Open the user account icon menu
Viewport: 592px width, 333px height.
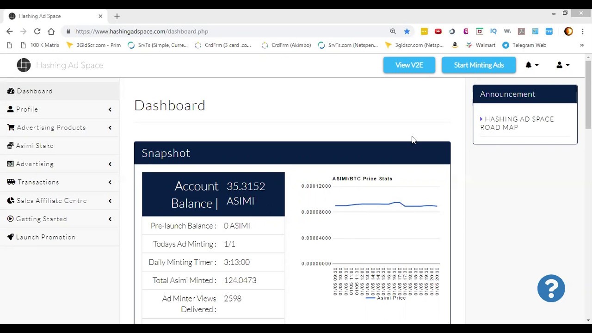pyautogui.click(x=560, y=65)
